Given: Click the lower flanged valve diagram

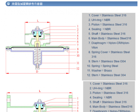Looking at the screenshot, I should [42, 101].
